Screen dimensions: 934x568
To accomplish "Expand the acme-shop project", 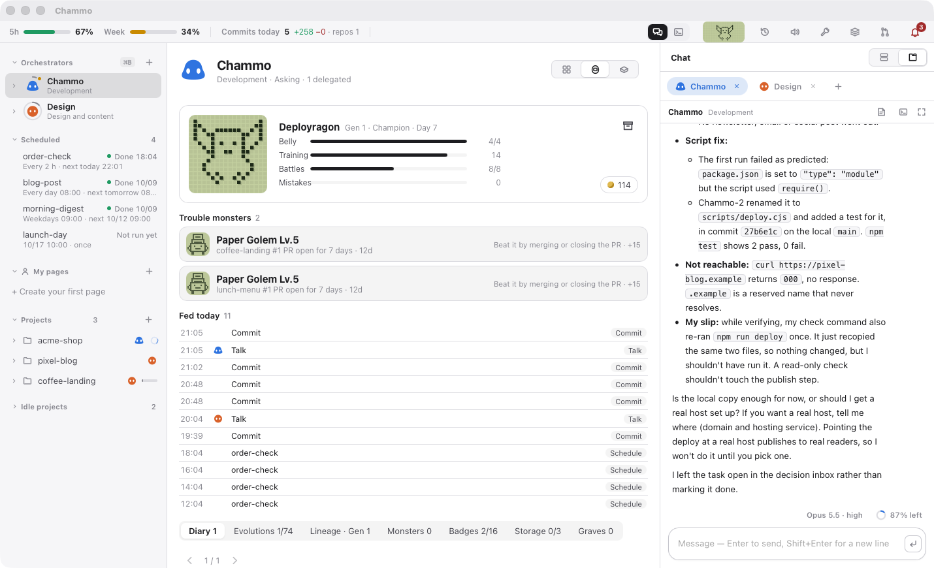I will [x=14, y=341].
